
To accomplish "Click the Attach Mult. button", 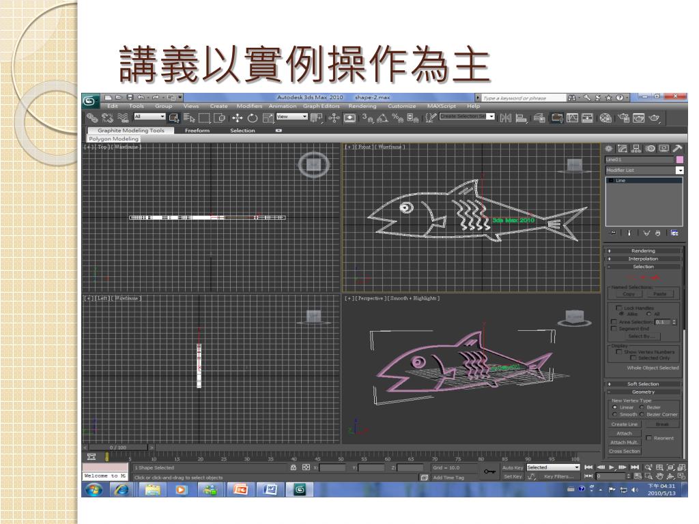I will click(x=624, y=442).
